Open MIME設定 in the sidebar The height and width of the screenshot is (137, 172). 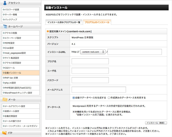point(21,43)
